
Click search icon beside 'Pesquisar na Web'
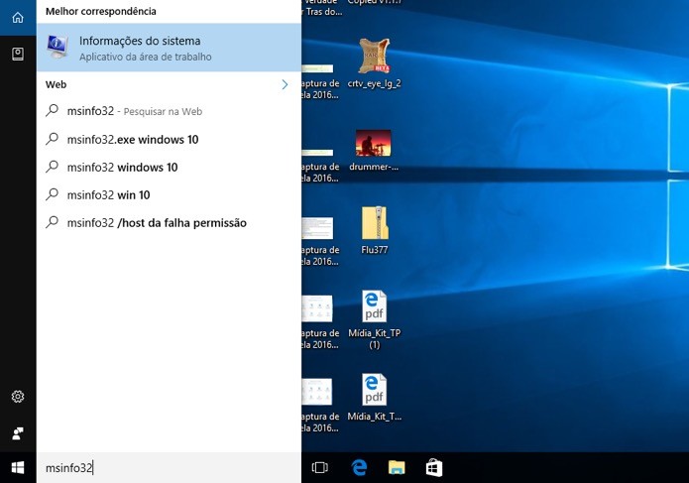[52, 110]
